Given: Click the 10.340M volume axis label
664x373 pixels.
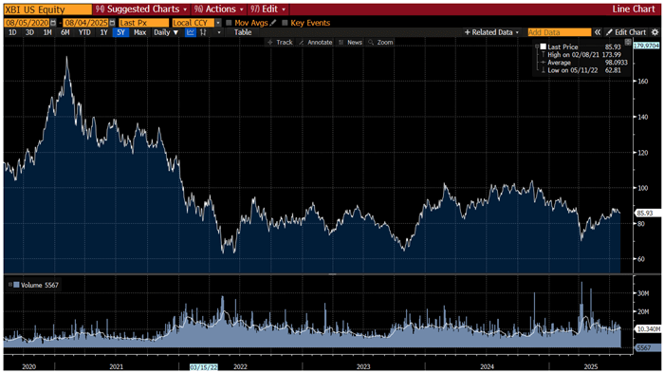Looking at the screenshot, I should [648, 329].
